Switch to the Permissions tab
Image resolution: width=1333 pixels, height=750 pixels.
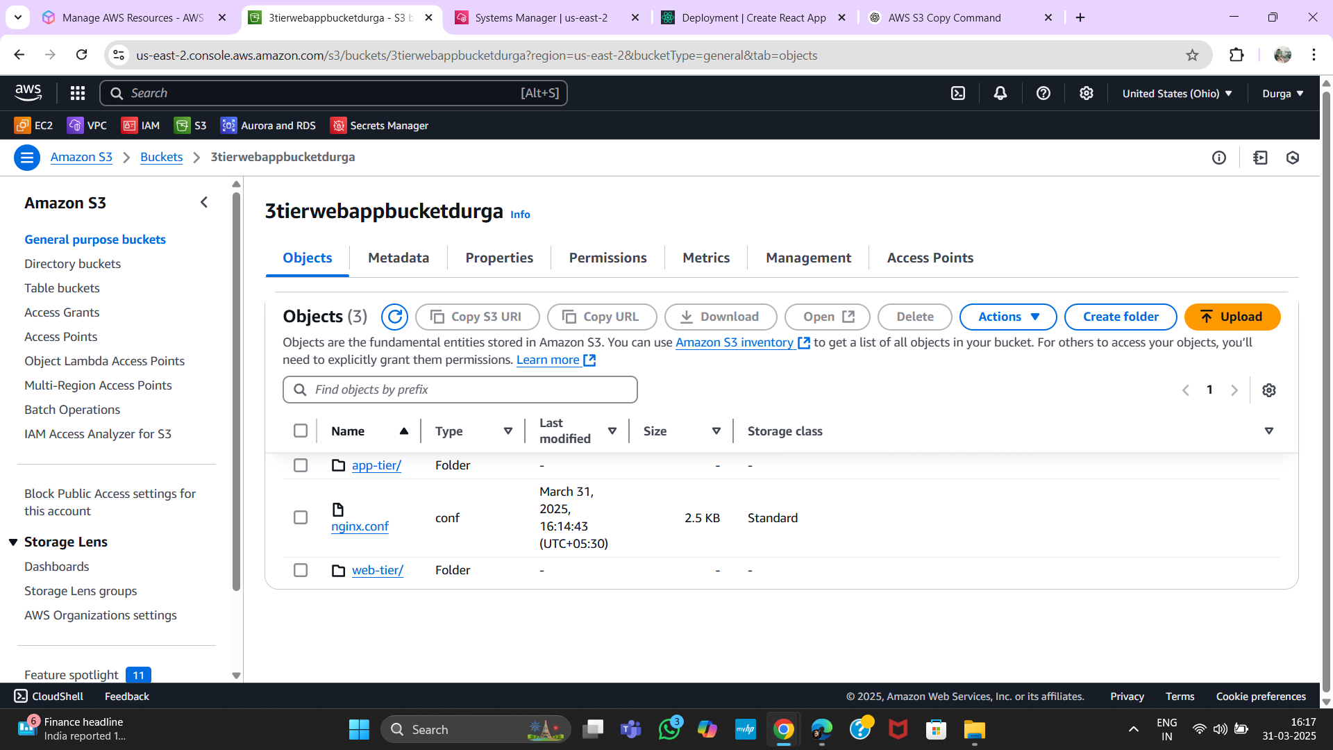(607, 258)
